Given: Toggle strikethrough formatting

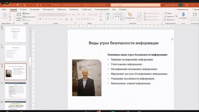Looking at the screenshot, I should click(x=52, y=19).
